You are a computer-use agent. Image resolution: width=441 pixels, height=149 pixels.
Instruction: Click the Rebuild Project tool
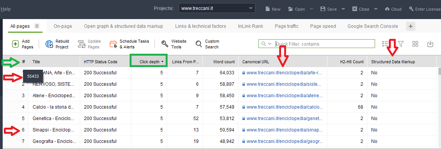click(57, 44)
